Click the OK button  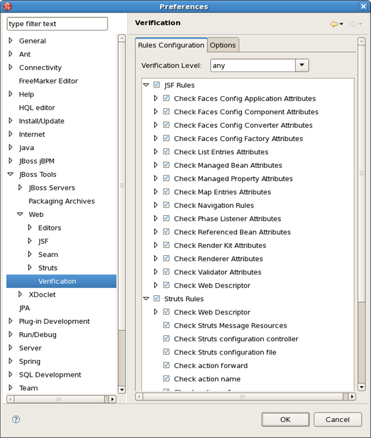point(286,419)
